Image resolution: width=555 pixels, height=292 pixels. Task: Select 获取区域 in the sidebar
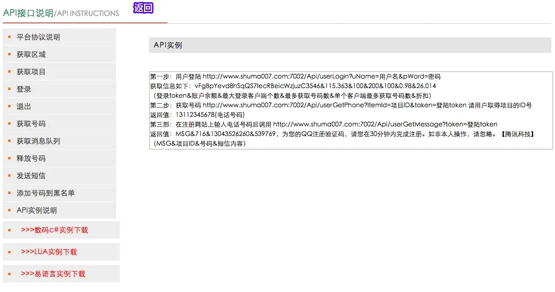31,54
